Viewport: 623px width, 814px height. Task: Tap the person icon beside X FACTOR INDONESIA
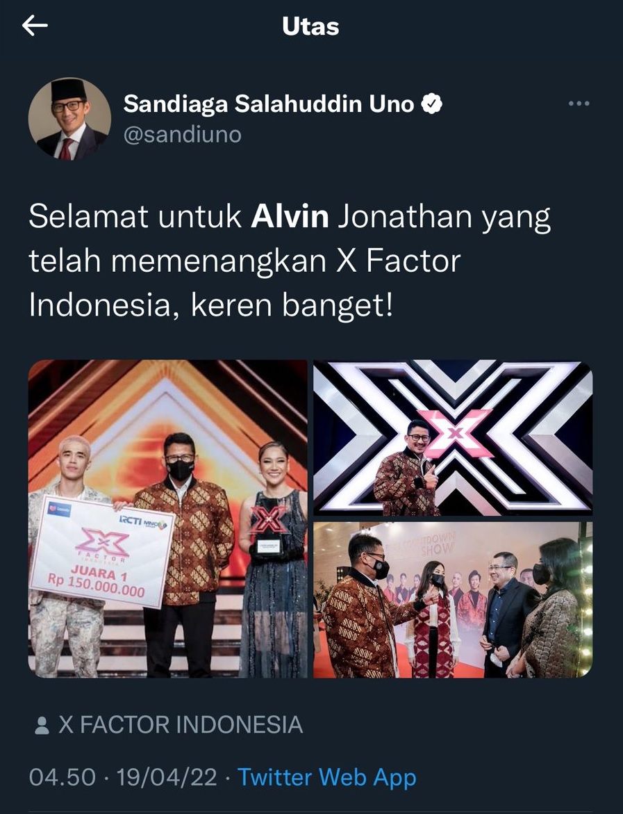pyautogui.click(x=42, y=725)
